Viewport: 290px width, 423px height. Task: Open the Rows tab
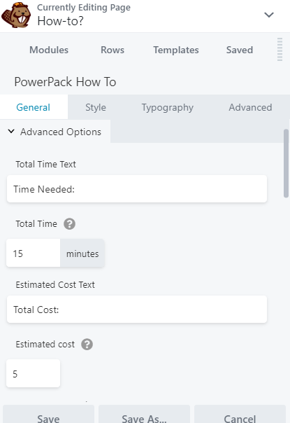click(x=113, y=50)
